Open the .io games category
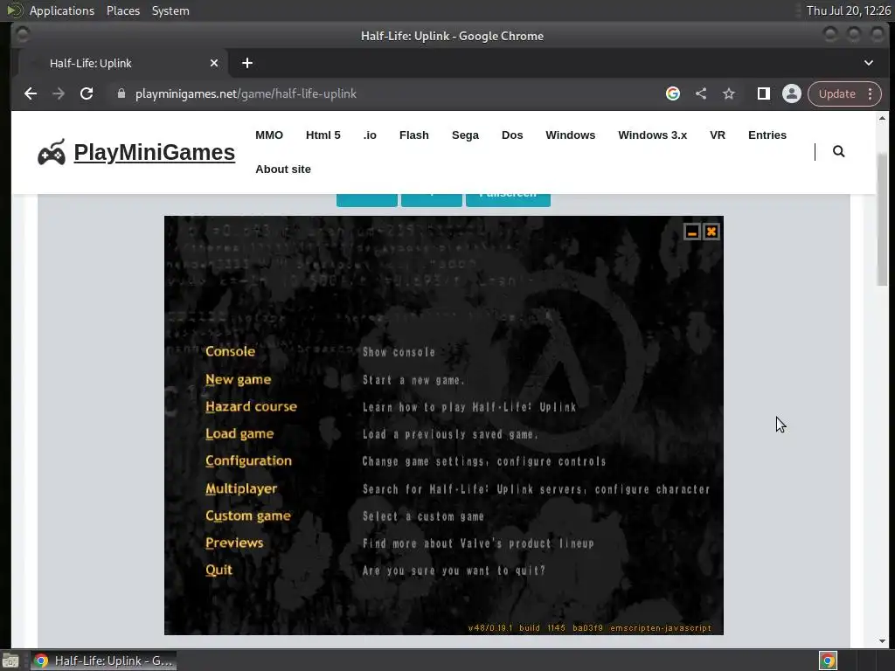This screenshot has height=671, width=895. tap(370, 135)
